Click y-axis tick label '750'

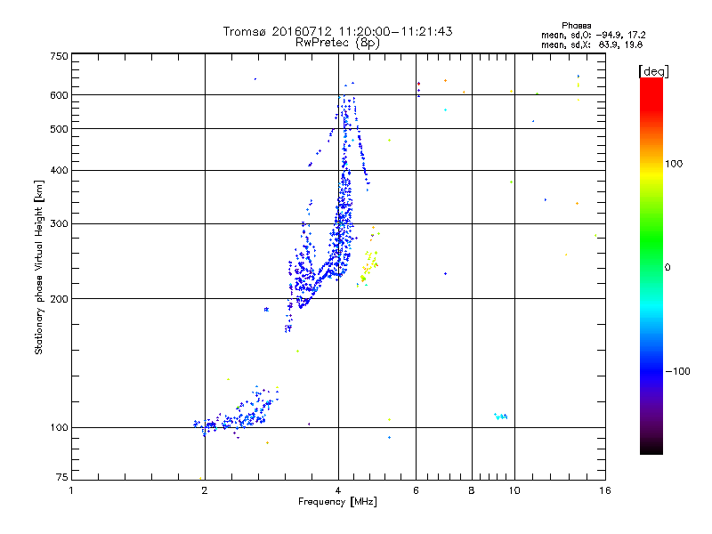point(59,56)
